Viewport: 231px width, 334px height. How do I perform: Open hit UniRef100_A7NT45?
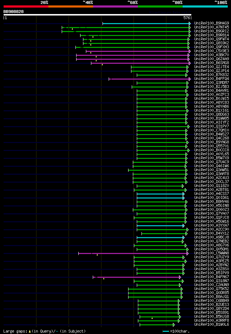click(x=212, y=27)
